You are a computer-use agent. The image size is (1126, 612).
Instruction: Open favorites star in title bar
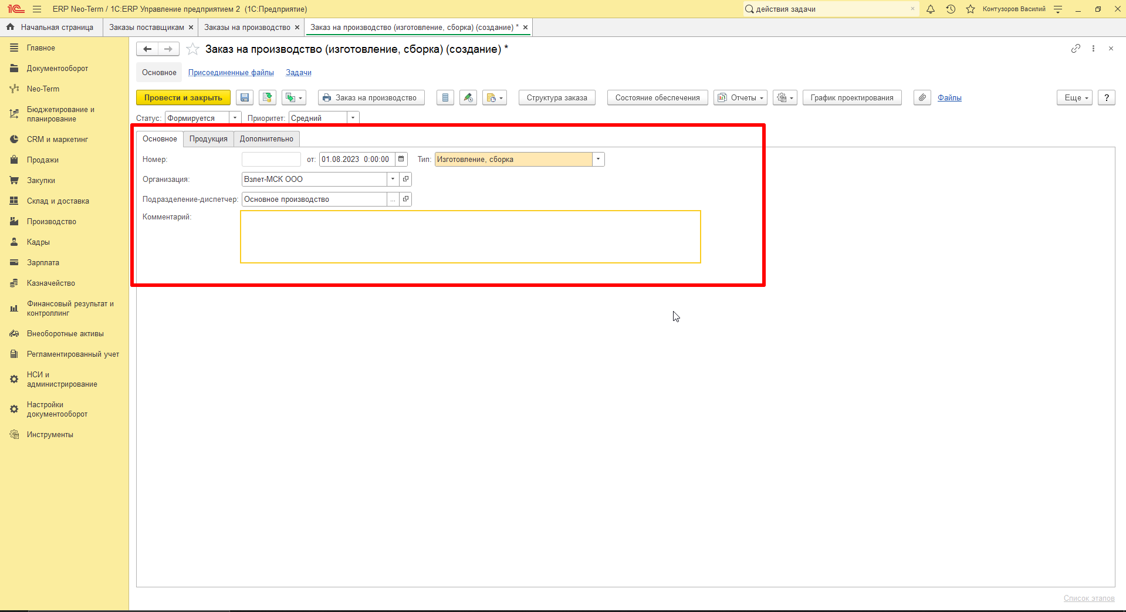pos(971,9)
